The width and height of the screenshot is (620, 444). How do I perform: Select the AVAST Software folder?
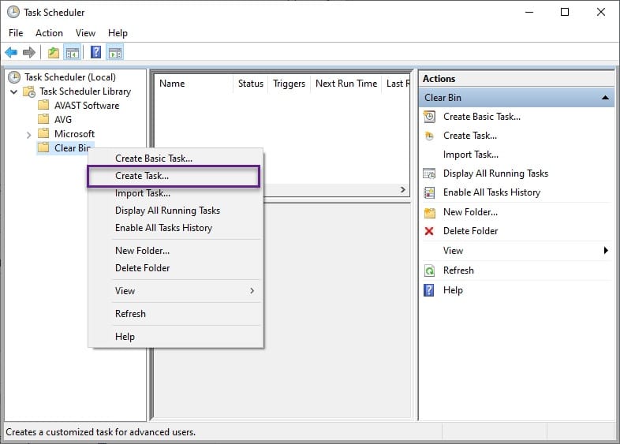pos(87,106)
